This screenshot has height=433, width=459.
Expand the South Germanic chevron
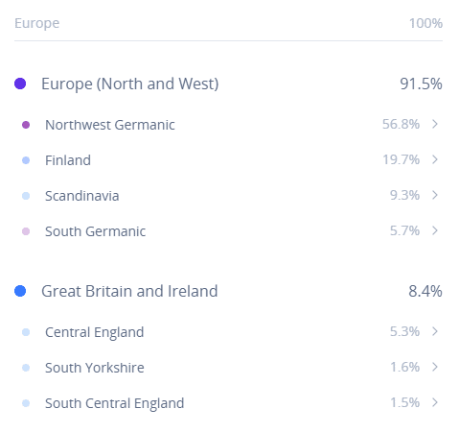(x=435, y=230)
